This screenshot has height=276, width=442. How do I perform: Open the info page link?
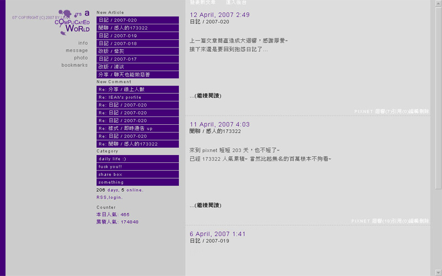[x=83, y=43]
